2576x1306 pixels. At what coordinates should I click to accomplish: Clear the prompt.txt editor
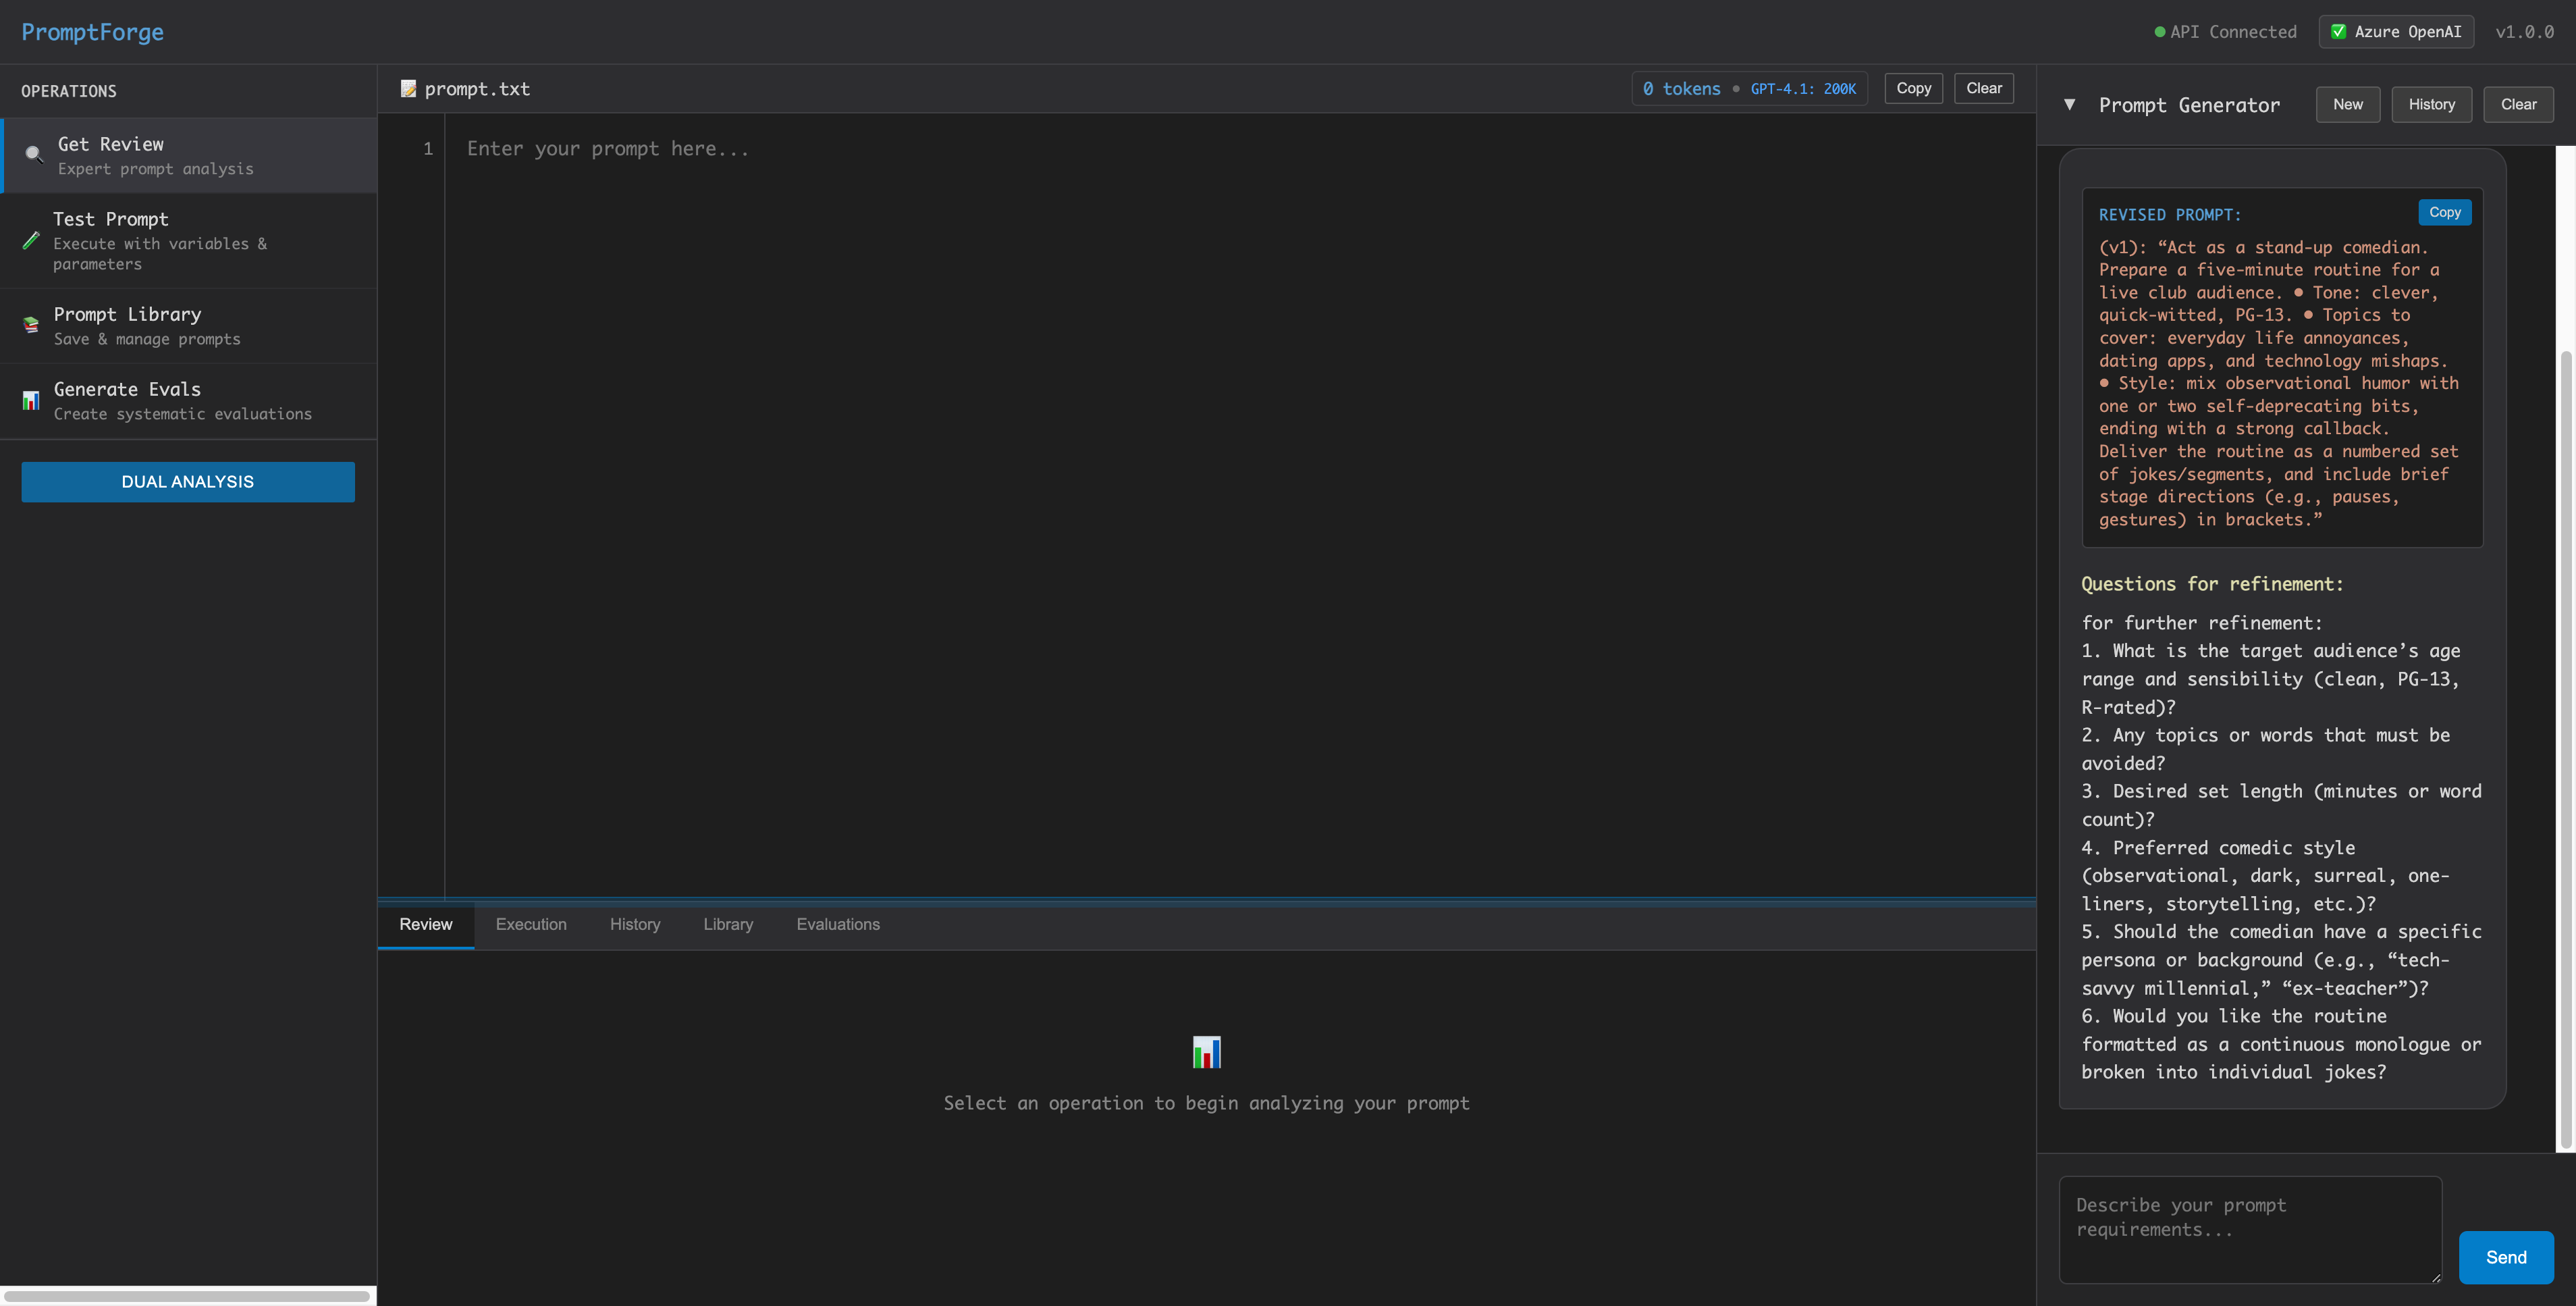[x=1983, y=88]
